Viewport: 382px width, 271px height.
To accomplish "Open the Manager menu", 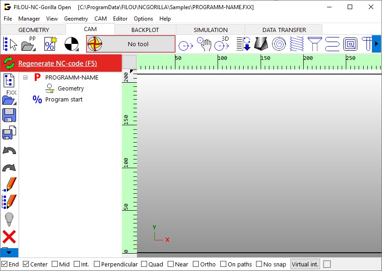I will (29, 19).
